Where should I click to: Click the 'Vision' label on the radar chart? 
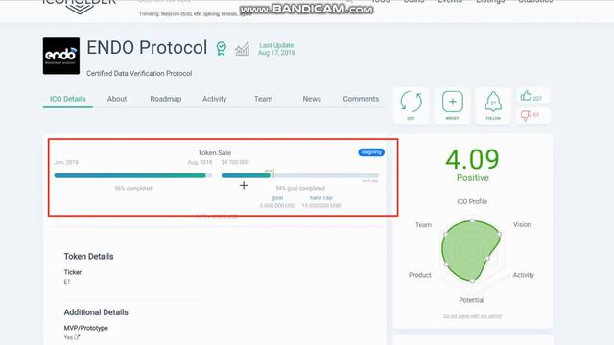pyautogui.click(x=522, y=224)
